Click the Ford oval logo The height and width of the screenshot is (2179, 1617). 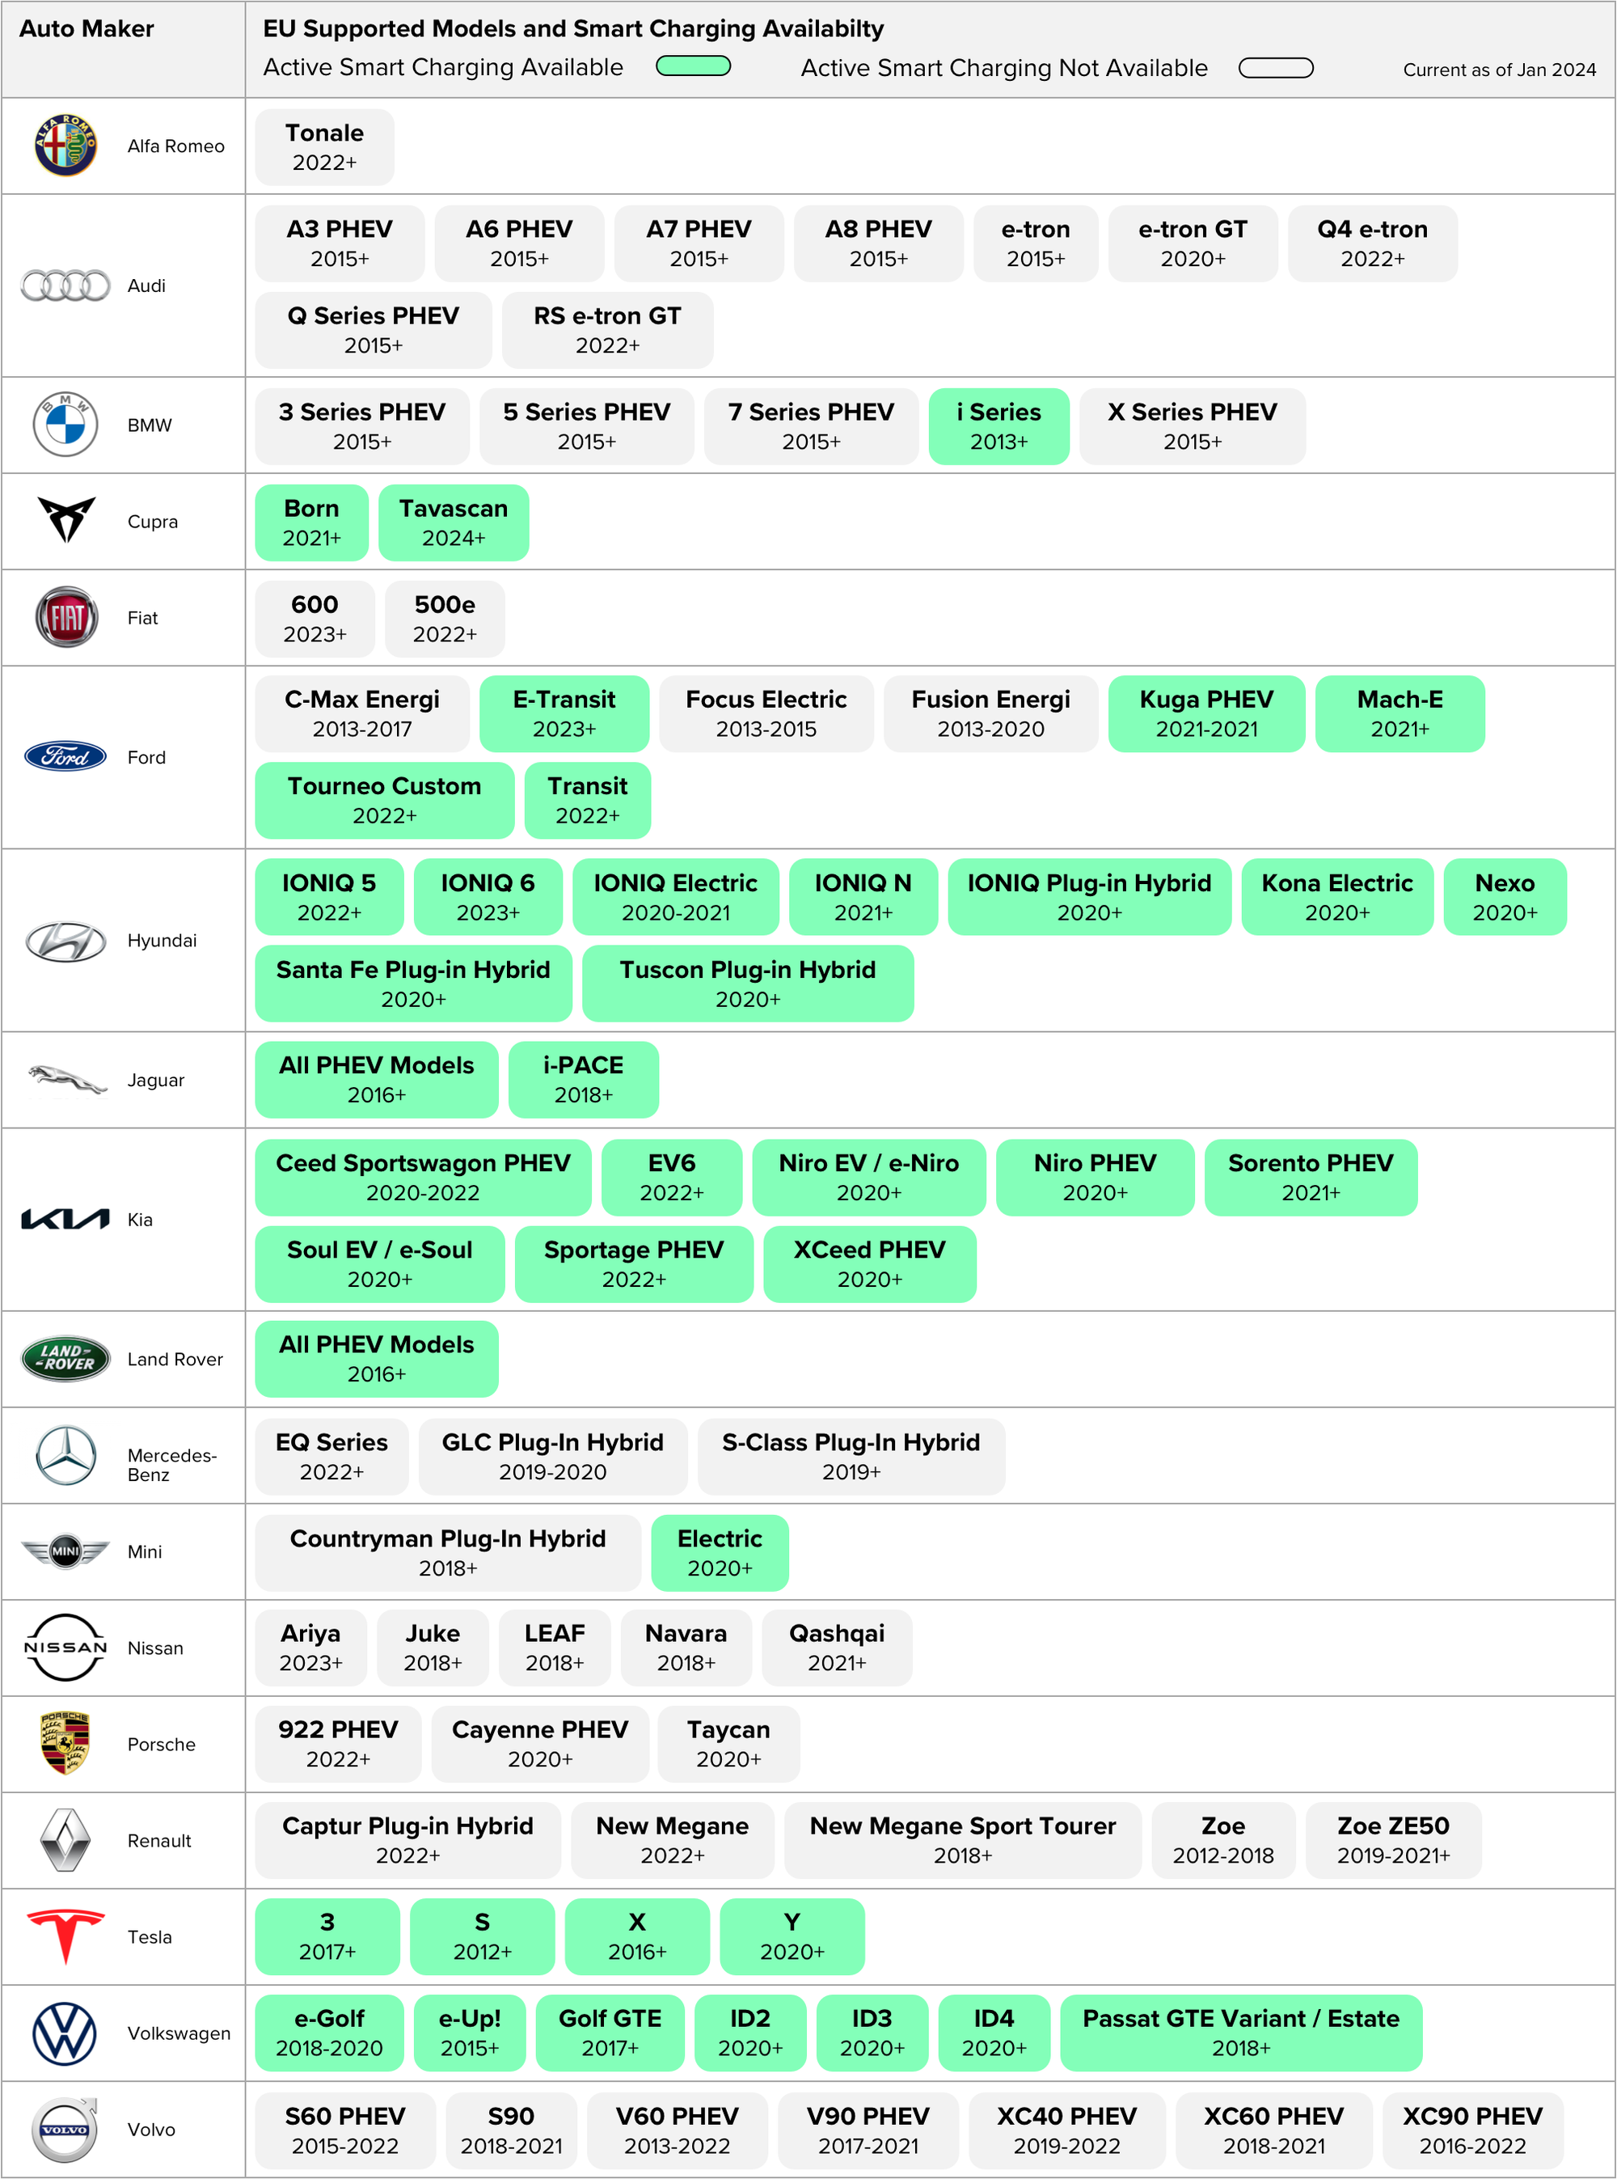(x=65, y=756)
